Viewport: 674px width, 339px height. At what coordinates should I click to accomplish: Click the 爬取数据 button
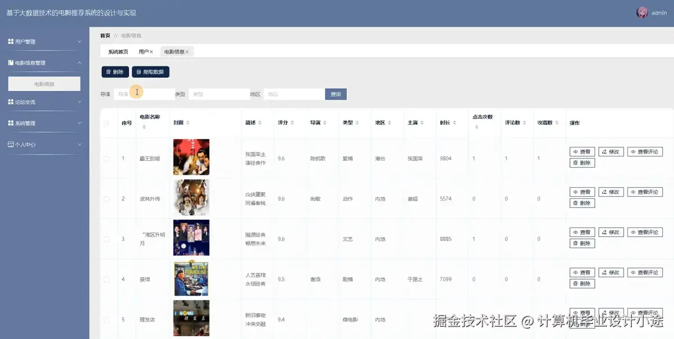(149, 72)
